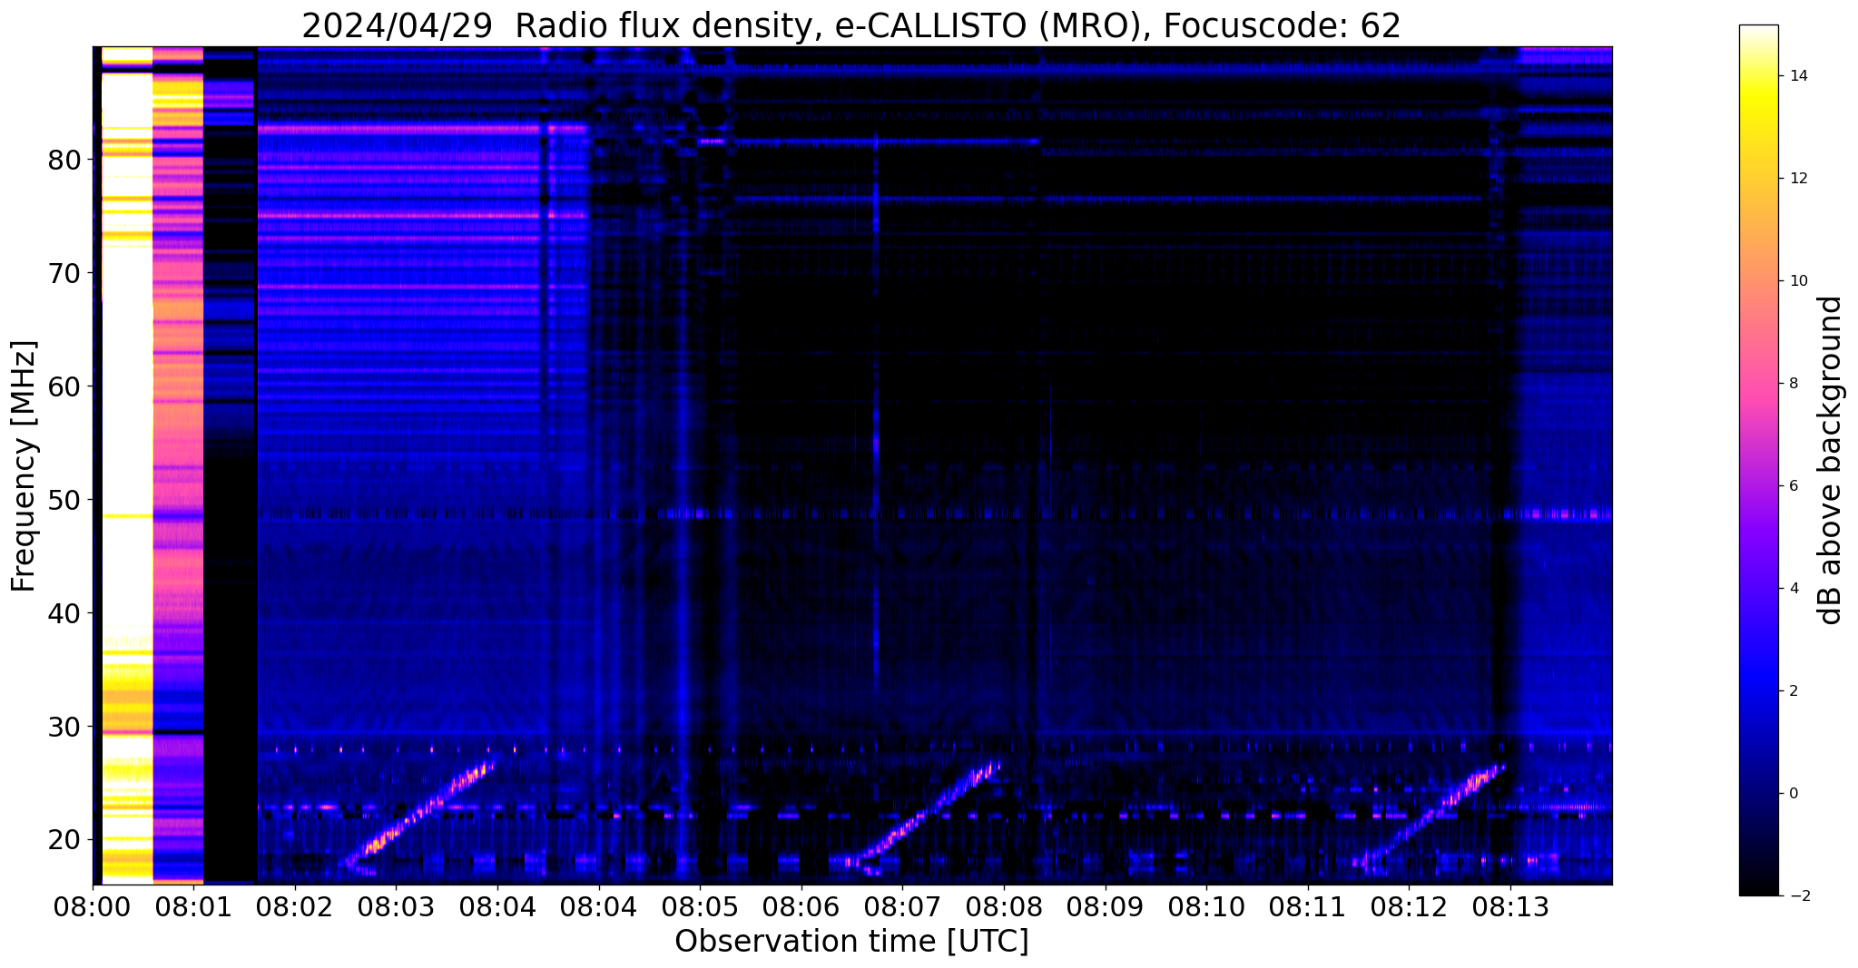Click the 80 MHz frequency tick label
The width and height of the screenshot is (1858, 968).
click(x=64, y=161)
